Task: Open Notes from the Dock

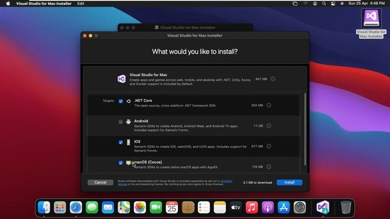Action: [219, 207]
